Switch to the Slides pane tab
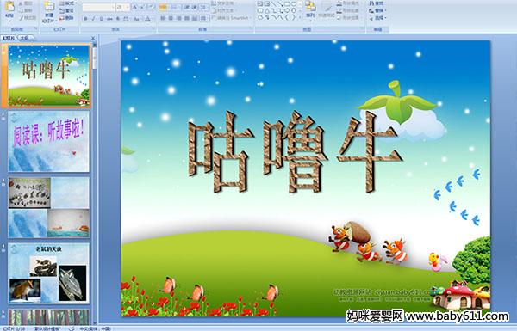The width and height of the screenshot is (517, 331). (x=9, y=38)
